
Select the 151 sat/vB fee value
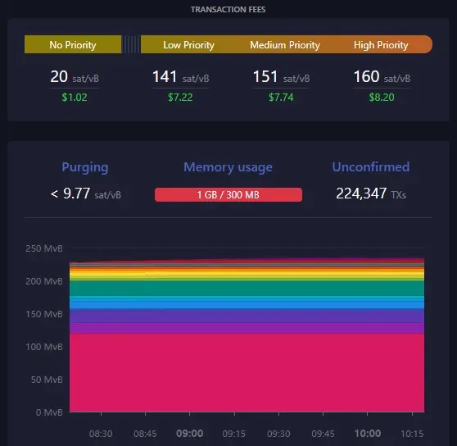click(281, 77)
